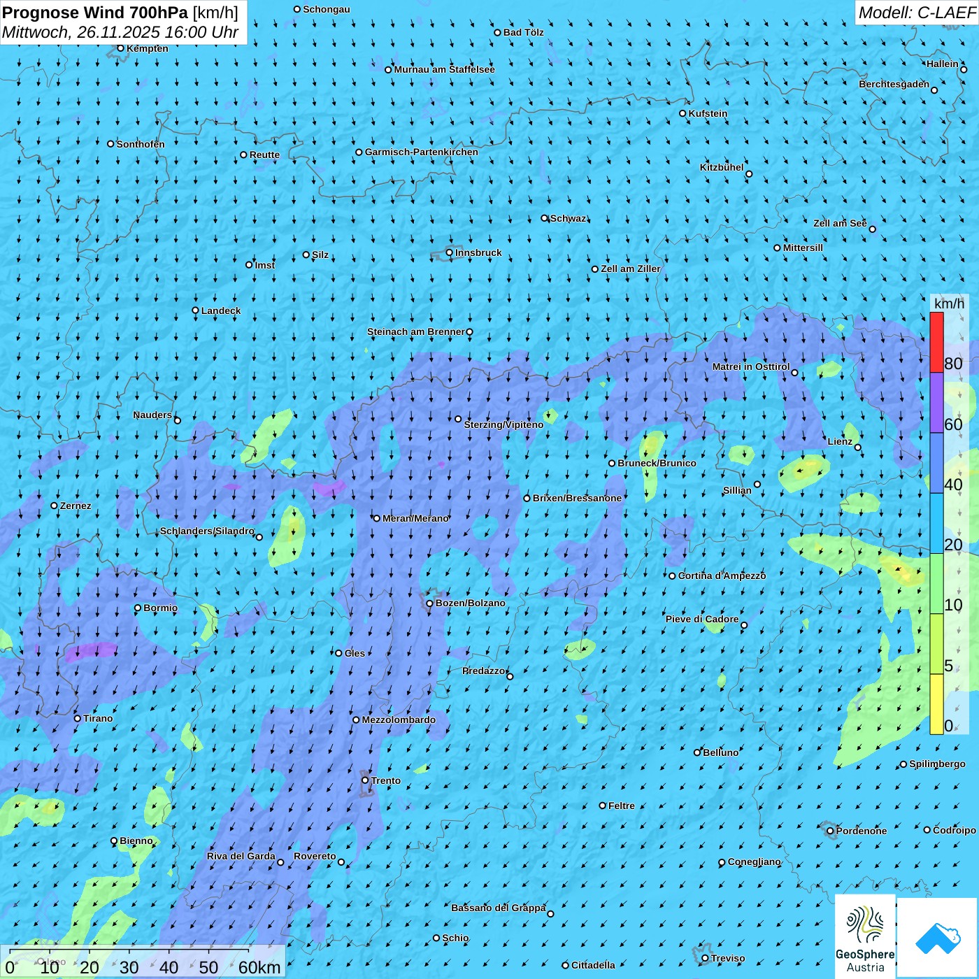Image resolution: width=979 pixels, height=979 pixels.
Task: Click the 'Schlanders/Silandro' label
Action: coord(207,531)
